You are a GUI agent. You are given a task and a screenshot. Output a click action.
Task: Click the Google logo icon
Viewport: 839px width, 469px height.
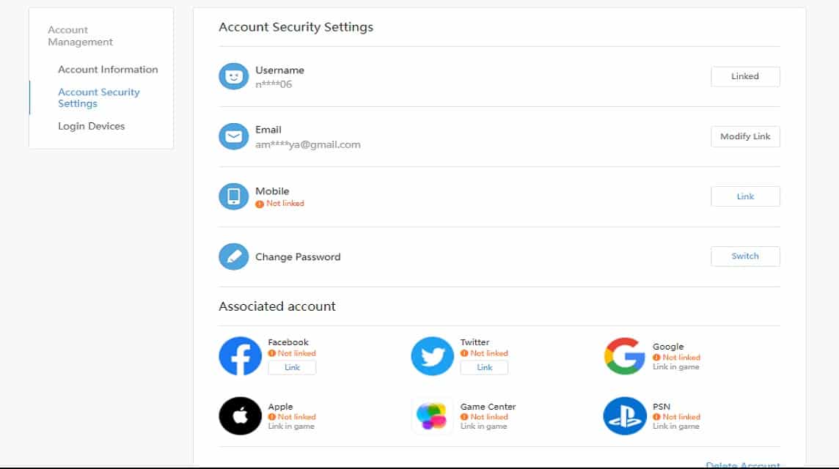624,355
